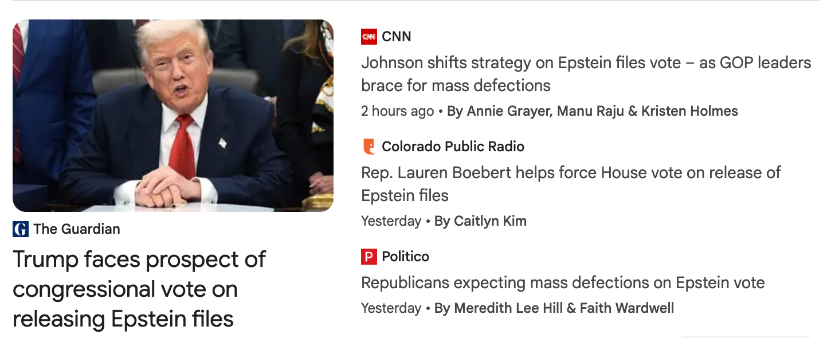Click byline Meredith Lee Hill & Faith Wardwell
The image size is (831, 338).
(x=554, y=308)
